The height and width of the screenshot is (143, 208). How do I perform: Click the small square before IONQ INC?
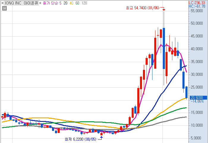pyautogui.click(x=2, y=3)
